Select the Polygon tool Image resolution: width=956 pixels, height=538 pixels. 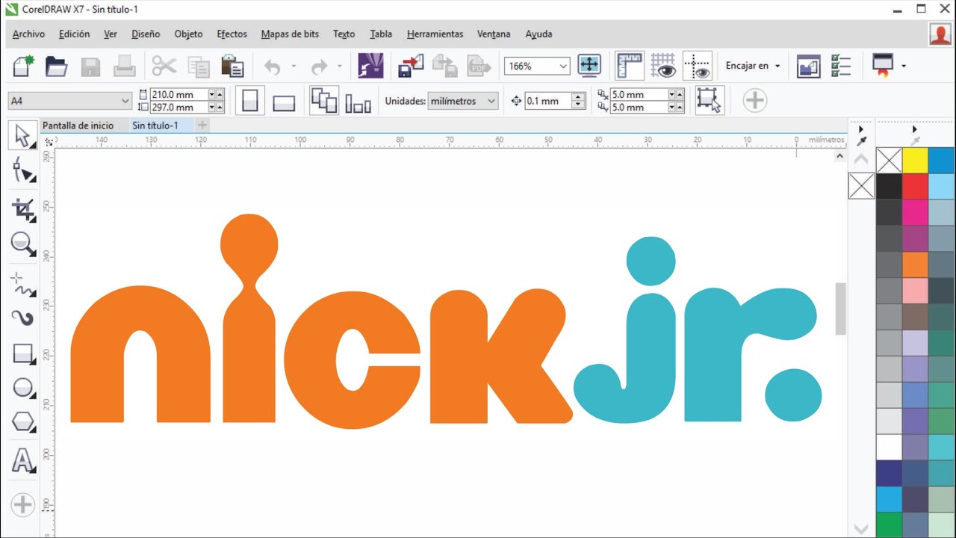tap(23, 423)
